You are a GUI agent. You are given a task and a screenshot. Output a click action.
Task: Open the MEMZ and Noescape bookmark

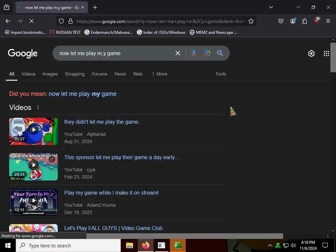[213, 32]
